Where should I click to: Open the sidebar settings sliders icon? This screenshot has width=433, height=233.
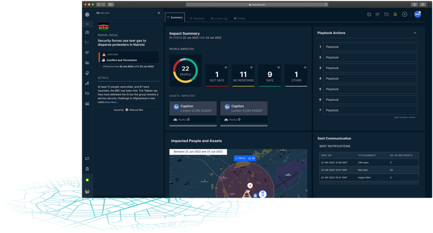click(87, 159)
